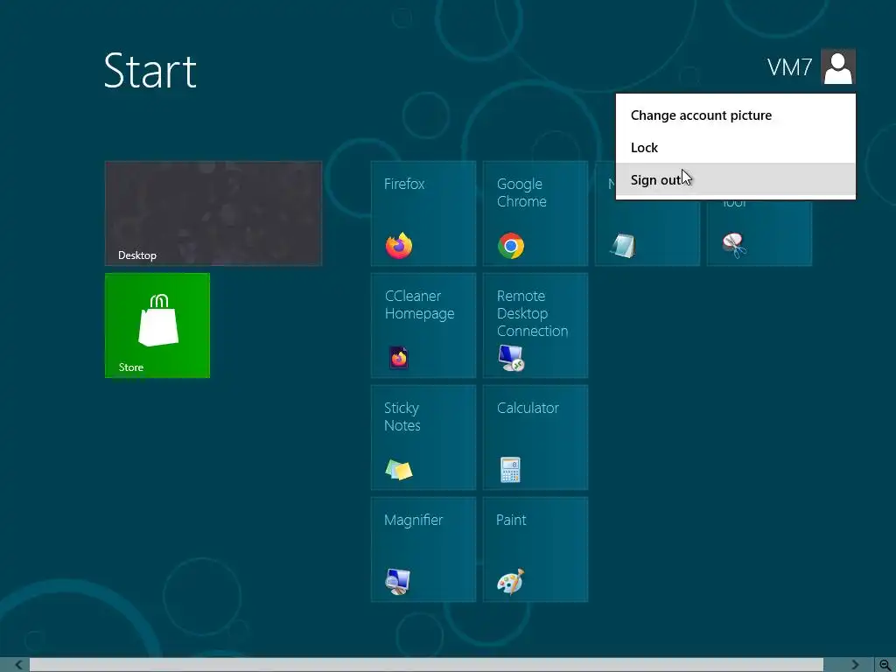Open the green Store tile

(157, 325)
